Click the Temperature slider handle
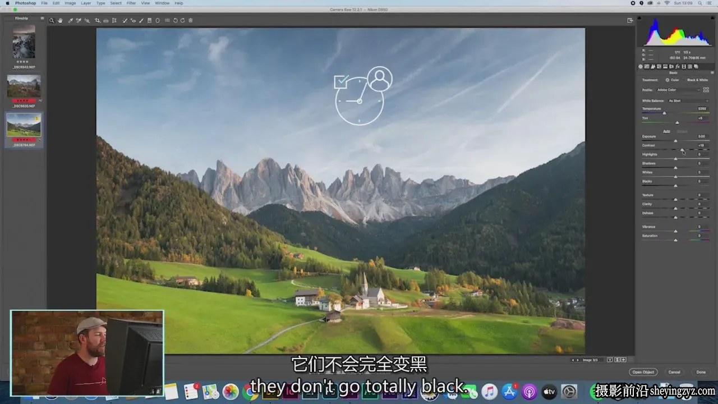 click(665, 113)
